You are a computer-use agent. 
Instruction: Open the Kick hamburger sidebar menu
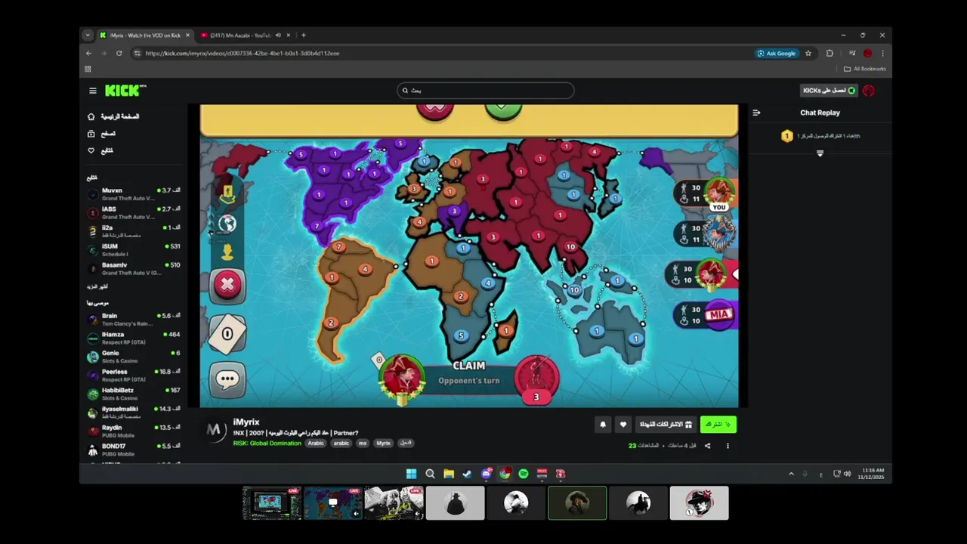tap(93, 91)
